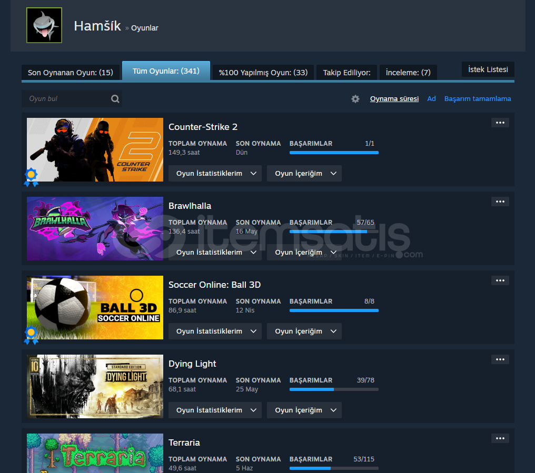Click the 39/78 achievement count

click(x=365, y=380)
